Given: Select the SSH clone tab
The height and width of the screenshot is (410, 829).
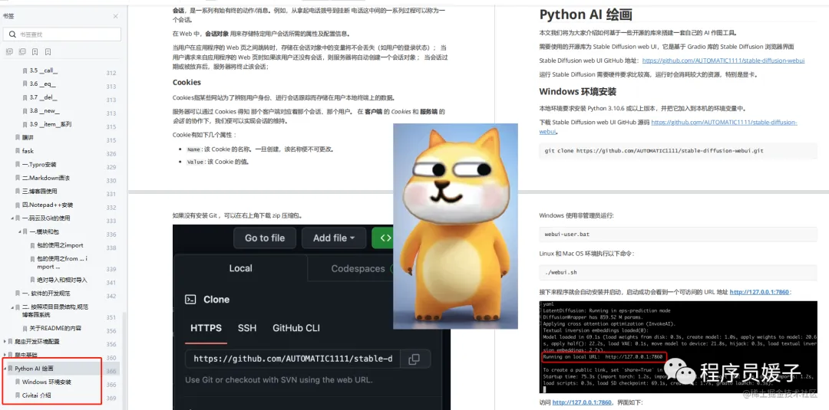Looking at the screenshot, I should point(247,328).
